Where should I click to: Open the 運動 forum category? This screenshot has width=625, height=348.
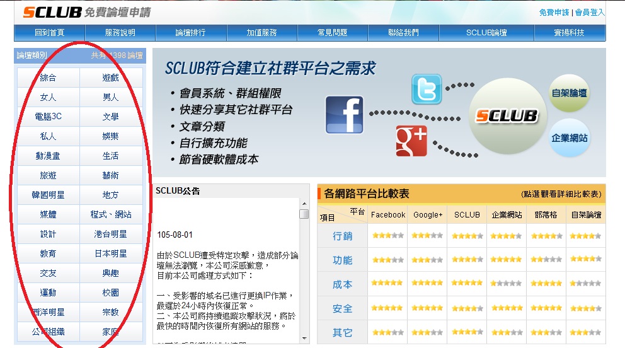point(49,293)
